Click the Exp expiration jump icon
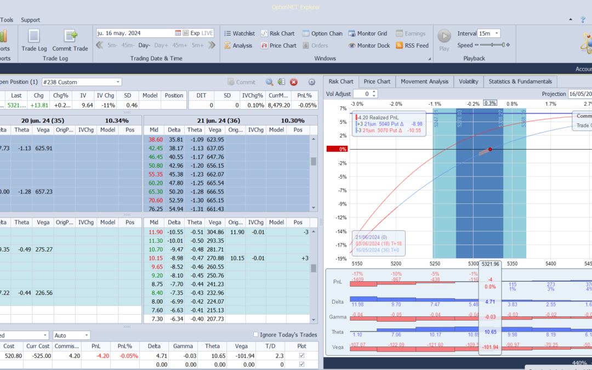Viewport: 592px width, 370px height. coord(185,33)
